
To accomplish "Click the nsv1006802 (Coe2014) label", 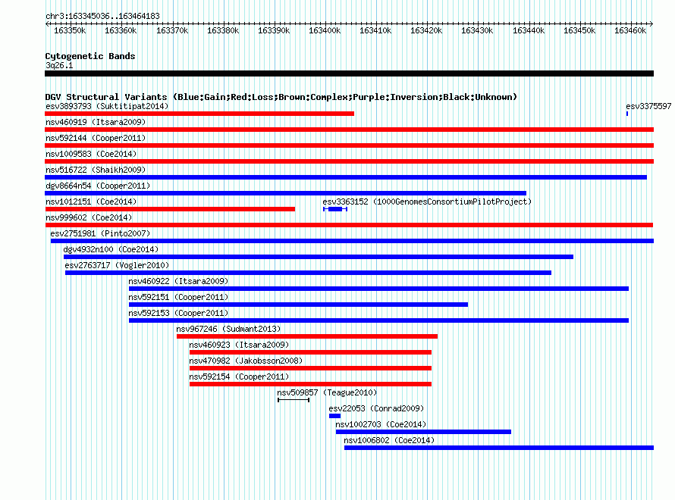I will pyautogui.click(x=389, y=440).
